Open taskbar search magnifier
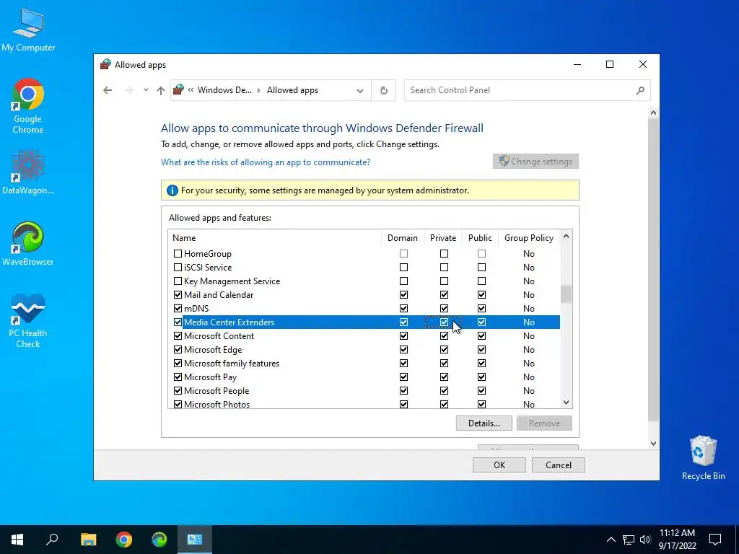 [x=52, y=540]
